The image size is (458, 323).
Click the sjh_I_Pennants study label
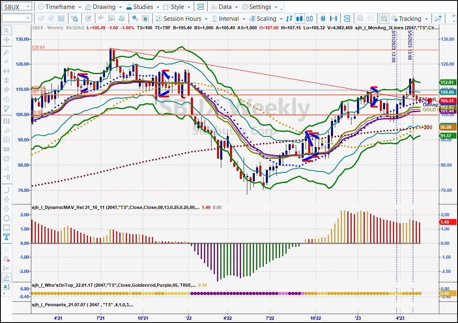tap(83, 305)
